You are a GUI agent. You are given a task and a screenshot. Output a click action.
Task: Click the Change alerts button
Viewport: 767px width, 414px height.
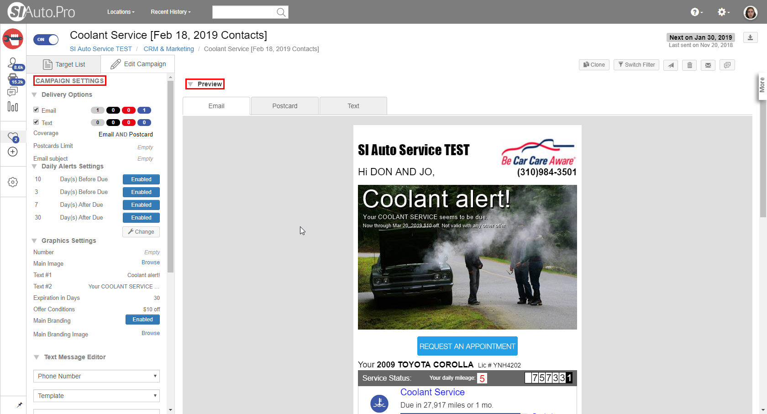pos(141,232)
